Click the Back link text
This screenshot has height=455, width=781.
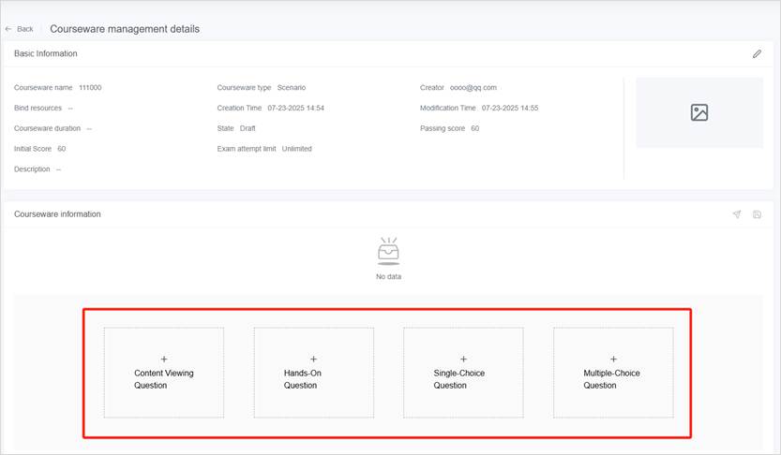[x=25, y=29]
